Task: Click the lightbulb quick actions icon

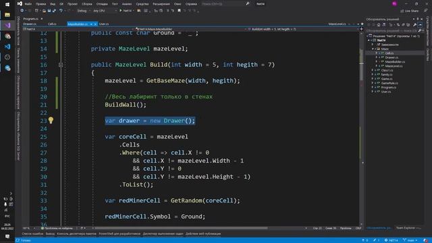Action: pyautogui.click(x=51, y=120)
